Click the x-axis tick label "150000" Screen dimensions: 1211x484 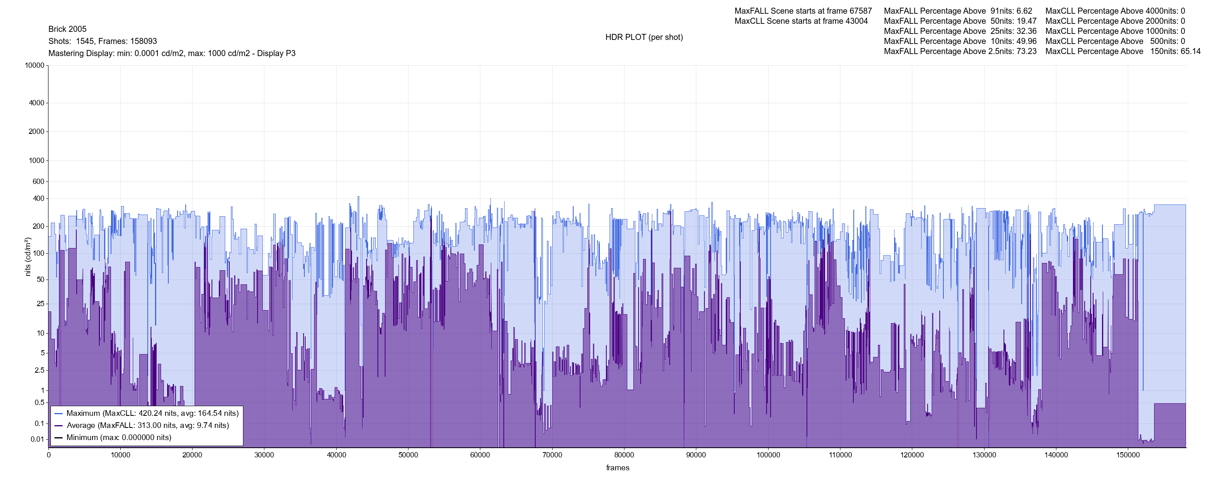[1128, 455]
